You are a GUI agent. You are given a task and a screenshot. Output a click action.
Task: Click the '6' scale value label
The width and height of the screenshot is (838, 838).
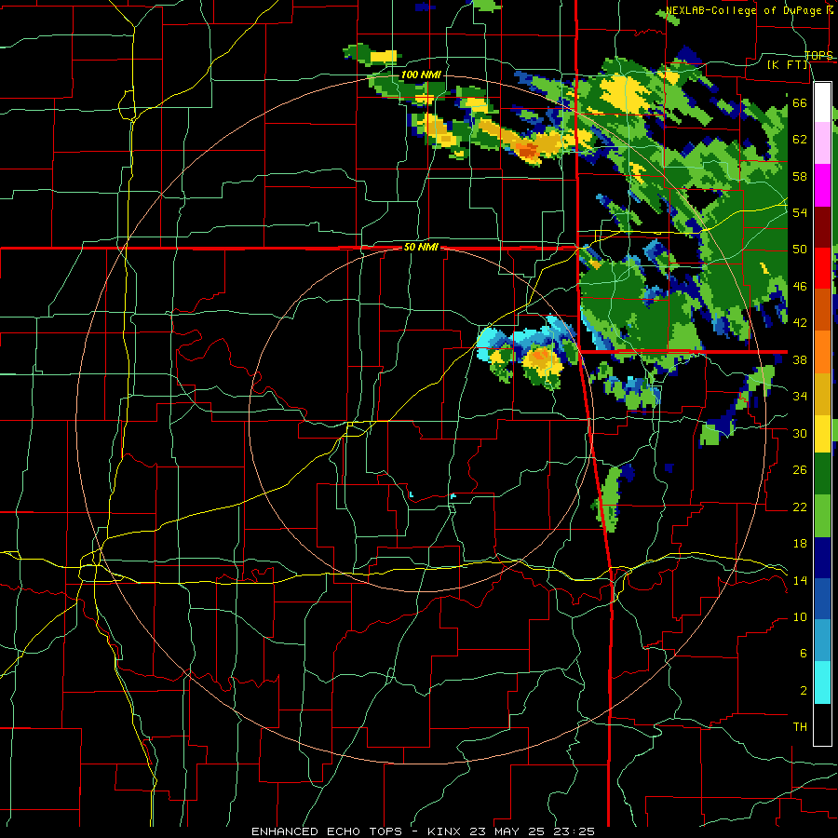(x=803, y=654)
